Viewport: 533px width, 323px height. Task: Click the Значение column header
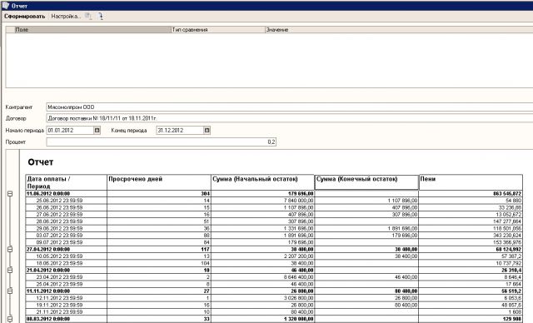point(399,29)
